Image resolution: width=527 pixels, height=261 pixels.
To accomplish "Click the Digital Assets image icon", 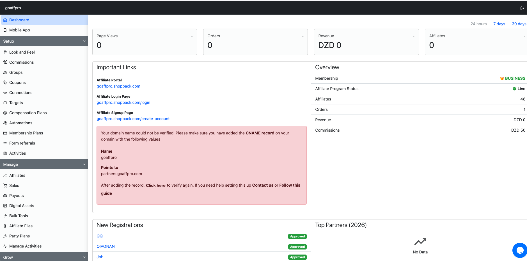I will click(5, 206).
